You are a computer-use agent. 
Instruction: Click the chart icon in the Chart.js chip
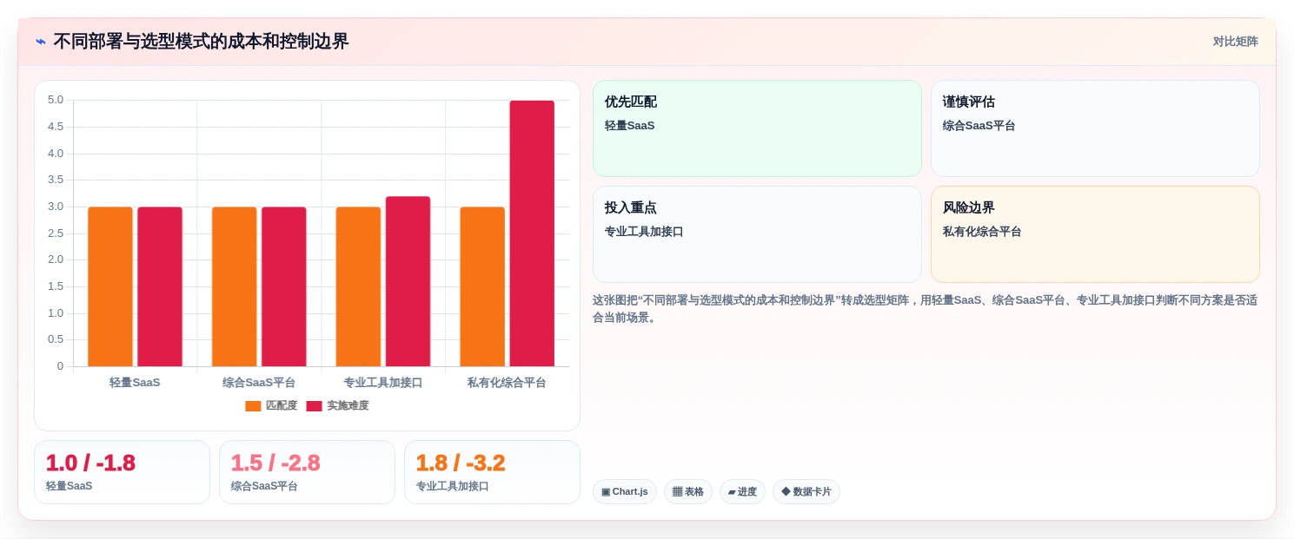pyautogui.click(x=606, y=492)
